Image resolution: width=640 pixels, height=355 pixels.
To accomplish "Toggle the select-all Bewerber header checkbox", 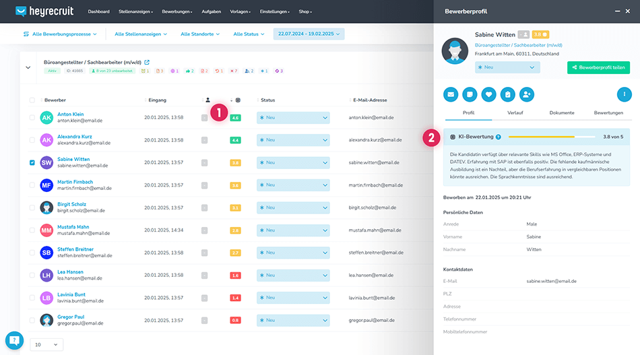I will click(x=32, y=100).
